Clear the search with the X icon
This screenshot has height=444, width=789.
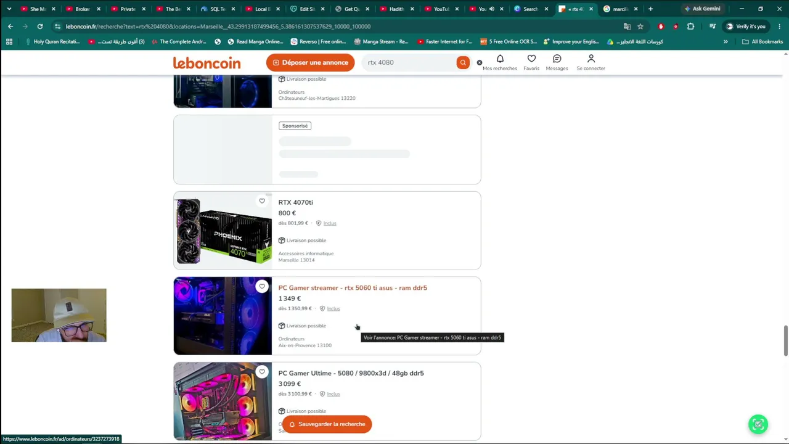(x=480, y=62)
